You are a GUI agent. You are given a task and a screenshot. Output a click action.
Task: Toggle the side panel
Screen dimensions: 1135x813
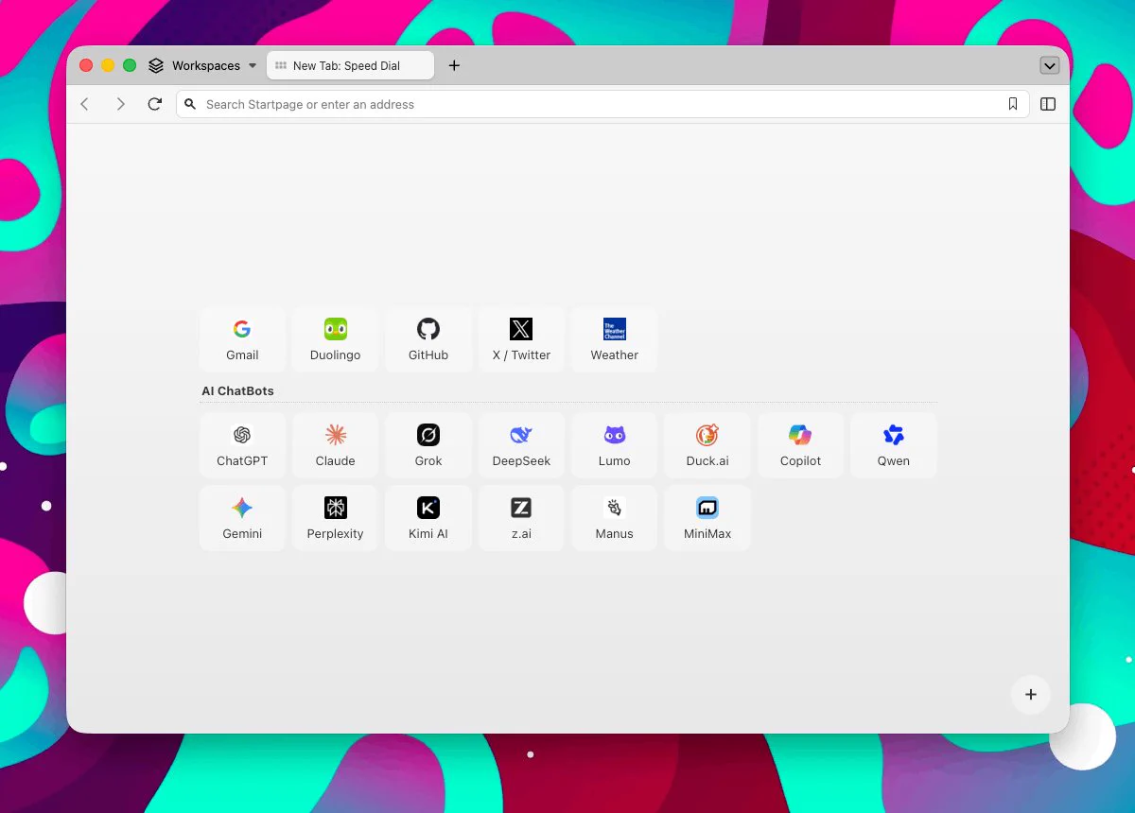click(x=1048, y=104)
